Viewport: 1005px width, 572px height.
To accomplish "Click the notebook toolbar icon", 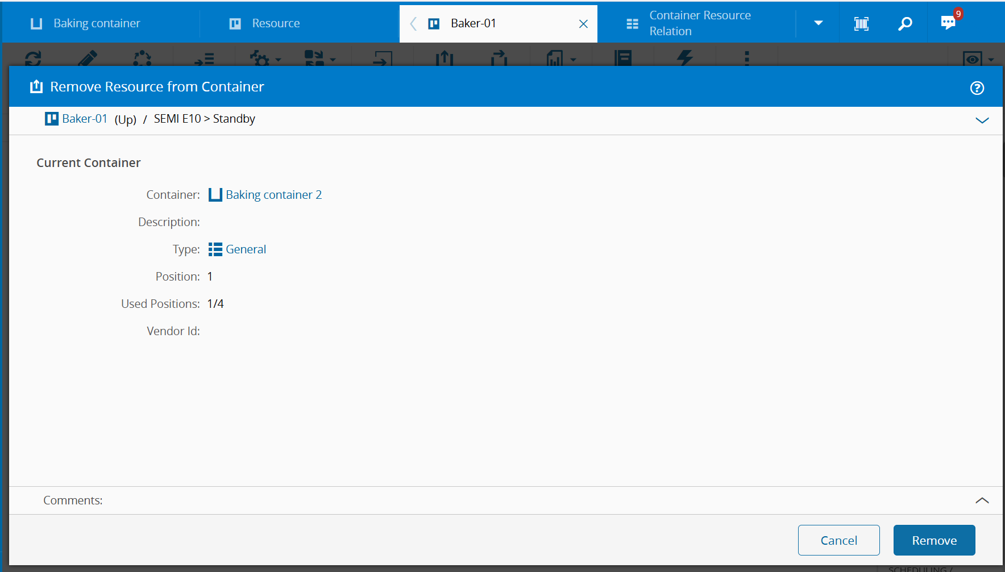I will [x=623, y=58].
